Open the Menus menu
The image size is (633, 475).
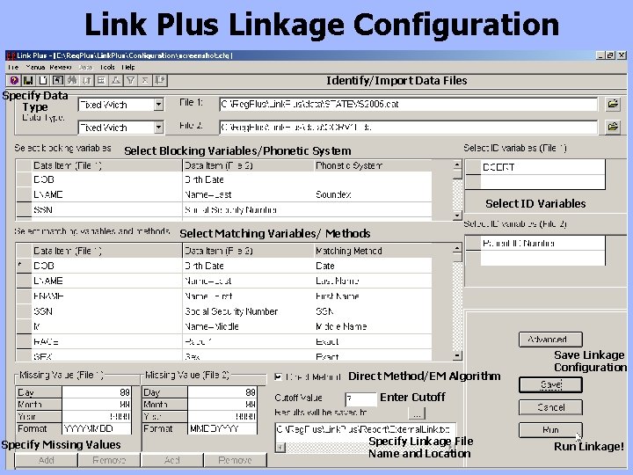(34, 67)
